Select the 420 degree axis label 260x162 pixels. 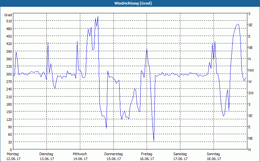[9, 44]
